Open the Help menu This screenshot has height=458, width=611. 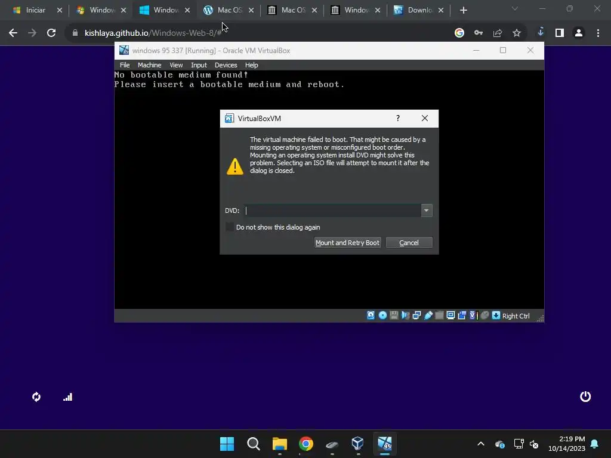click(x=251, y=65)
